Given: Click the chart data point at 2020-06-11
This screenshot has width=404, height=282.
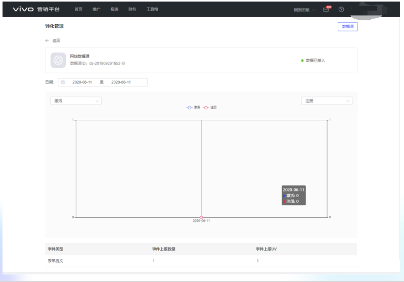Looking at the screenshot, I should click(x=201, y=217).
